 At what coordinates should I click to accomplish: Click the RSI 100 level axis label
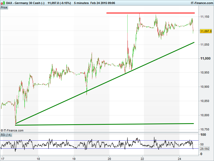[203, 135]
